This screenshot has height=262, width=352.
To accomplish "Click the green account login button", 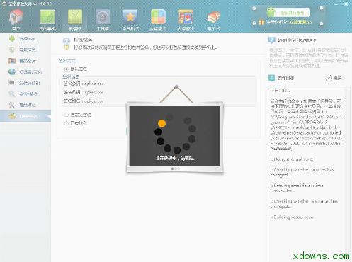I will [x=292, y=13].
